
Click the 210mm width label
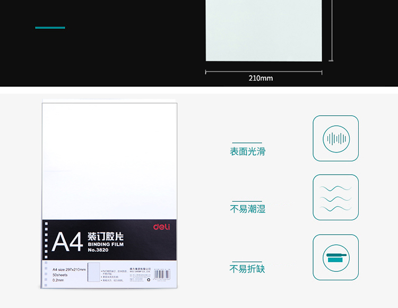pos(261,78)
